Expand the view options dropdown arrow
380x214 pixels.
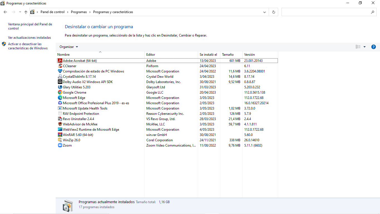coord(364,47)
